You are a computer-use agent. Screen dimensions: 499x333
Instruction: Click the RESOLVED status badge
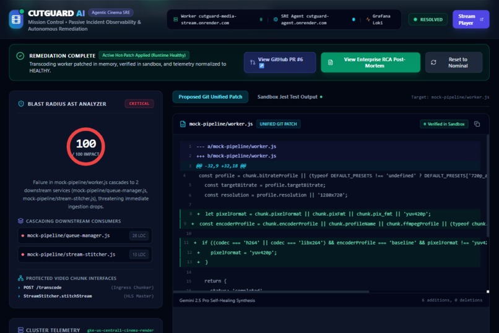[428, 19]
